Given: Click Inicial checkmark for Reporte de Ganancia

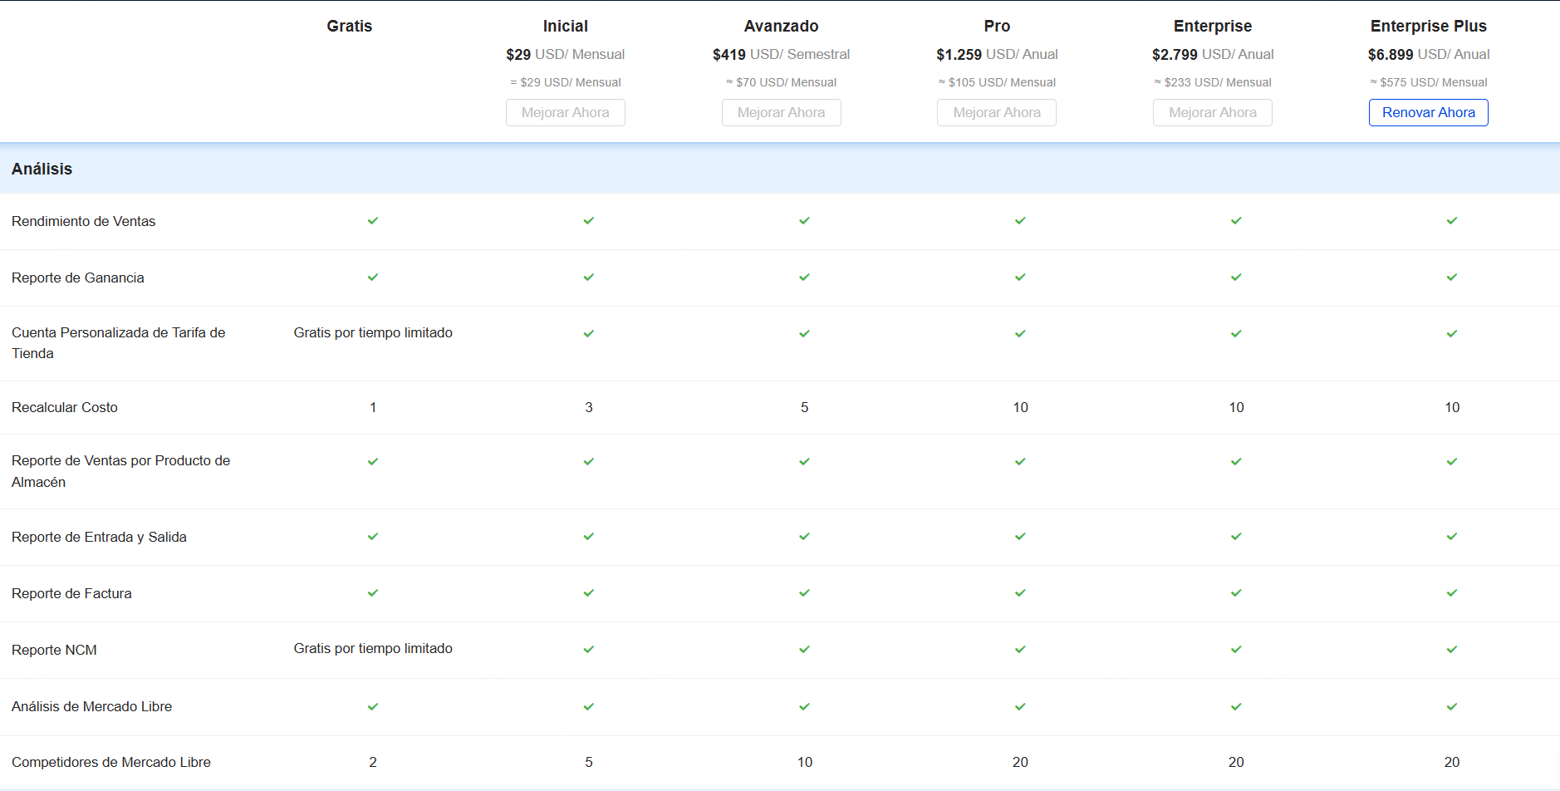Looking at the screenshot, I should 588,278.
